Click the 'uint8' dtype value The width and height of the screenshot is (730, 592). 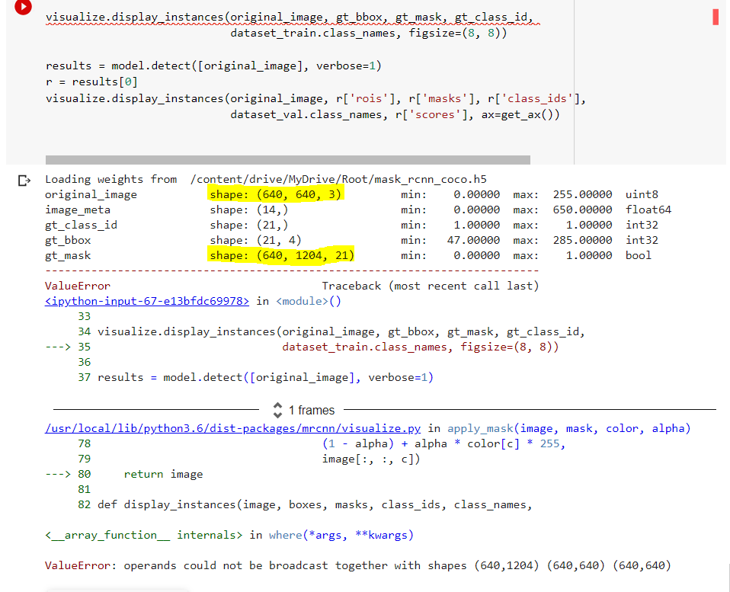[642, 194]
